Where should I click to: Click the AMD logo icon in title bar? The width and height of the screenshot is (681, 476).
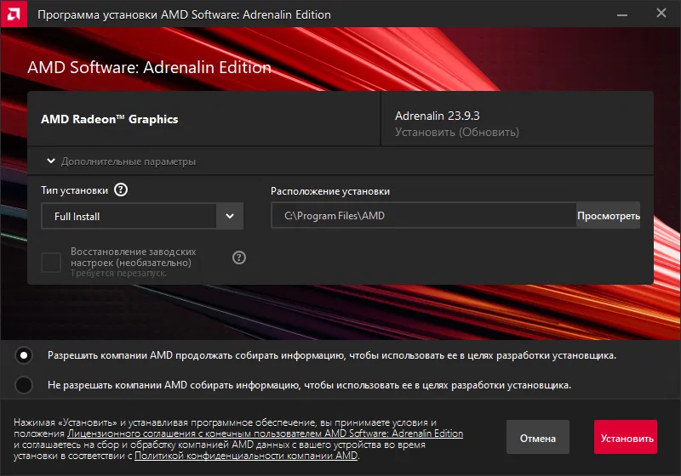click(x=14, y=14)
